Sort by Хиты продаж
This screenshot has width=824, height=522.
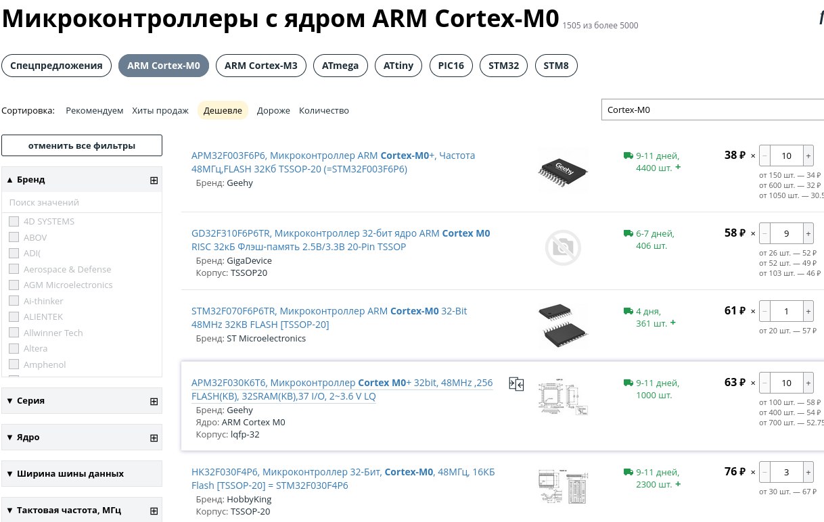coord(160,110)
